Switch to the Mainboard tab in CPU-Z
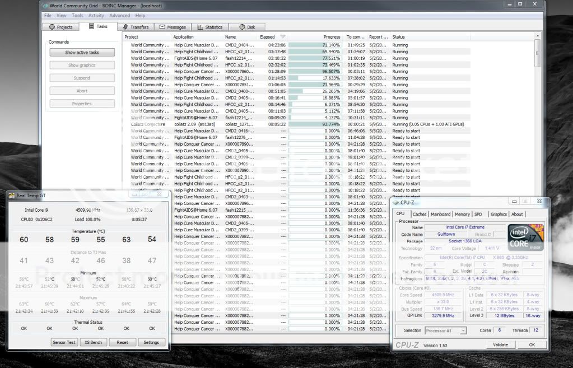 pos(440,214)
